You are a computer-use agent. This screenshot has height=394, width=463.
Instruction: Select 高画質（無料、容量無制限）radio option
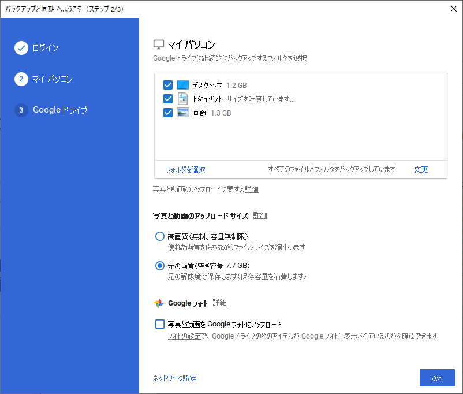click(x=160, y=236)
